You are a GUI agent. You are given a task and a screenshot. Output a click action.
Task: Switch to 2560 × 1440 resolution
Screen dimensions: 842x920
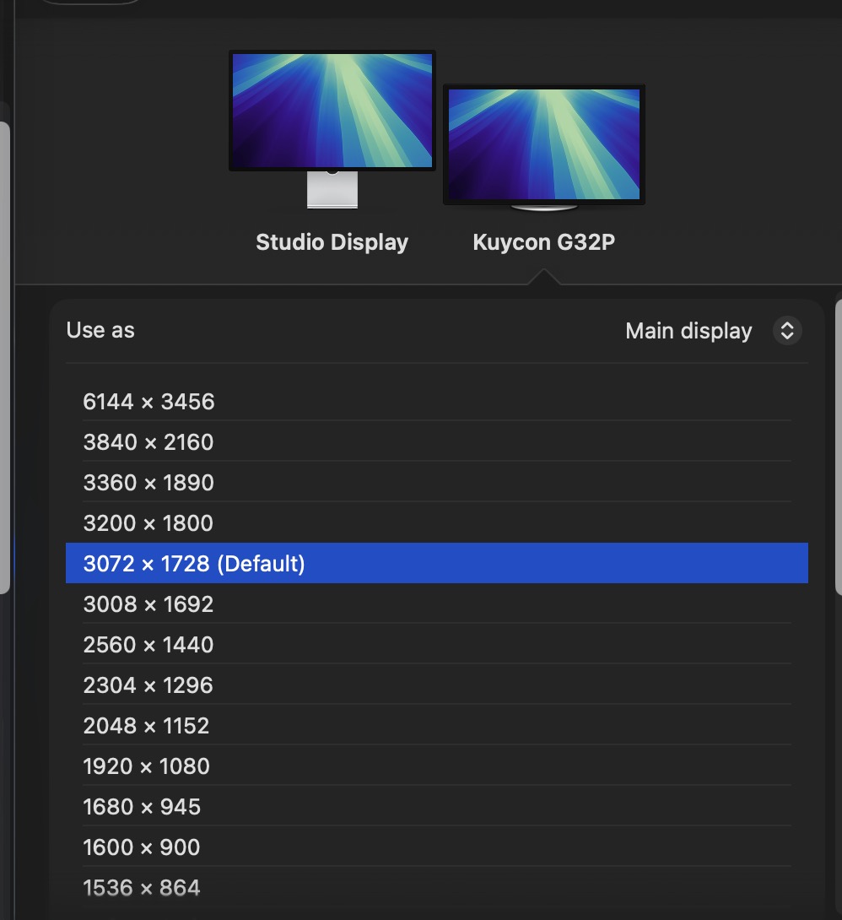point(148,644)
